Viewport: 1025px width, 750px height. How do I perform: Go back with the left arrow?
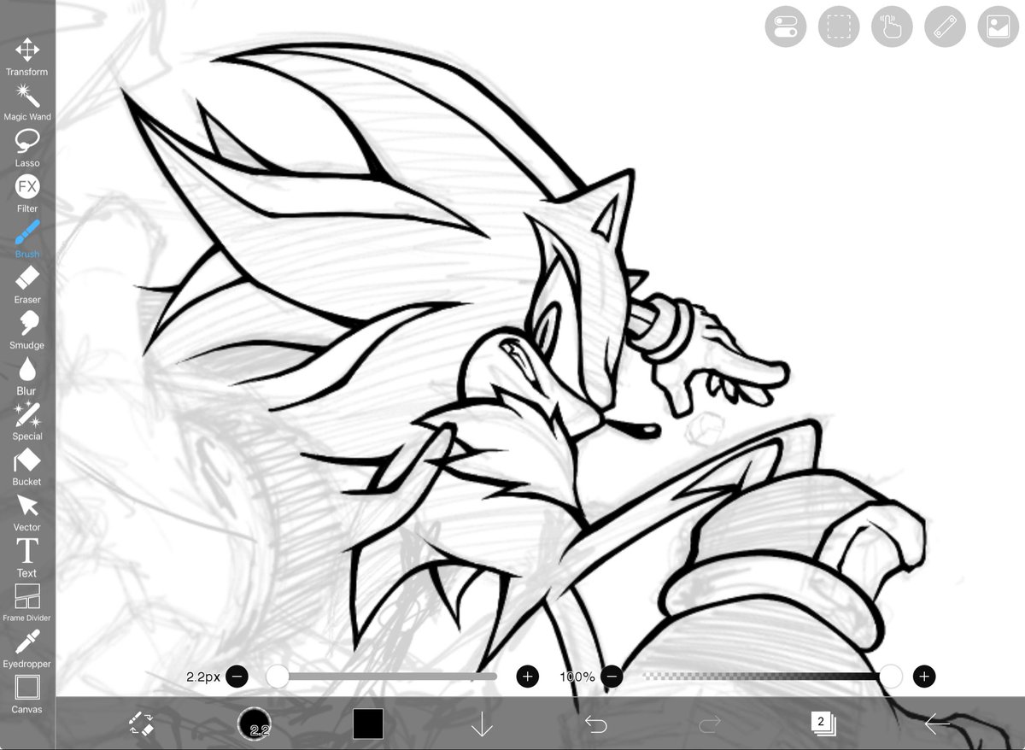click(x=937, y=724)
